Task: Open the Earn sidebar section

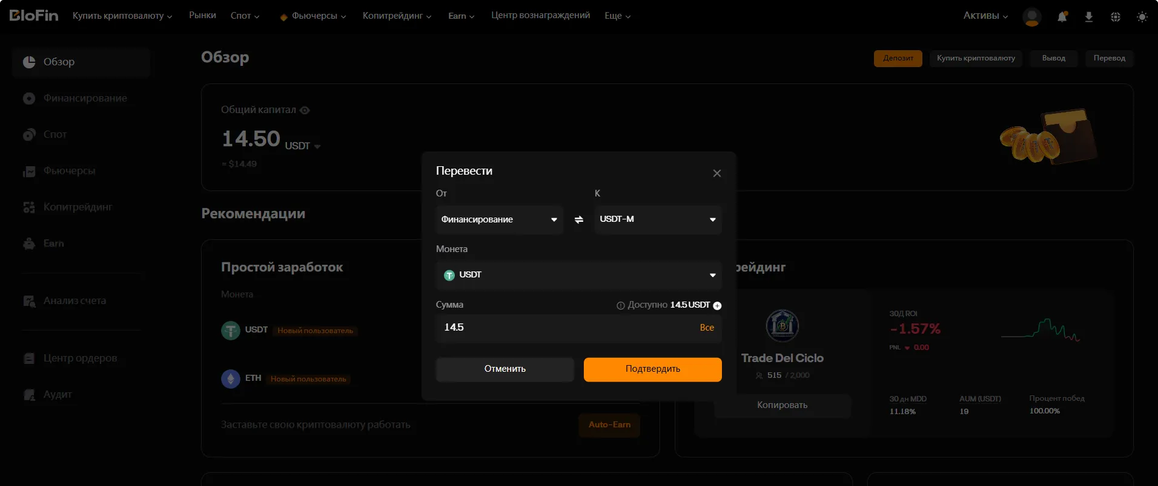Action: coord(81,244)
